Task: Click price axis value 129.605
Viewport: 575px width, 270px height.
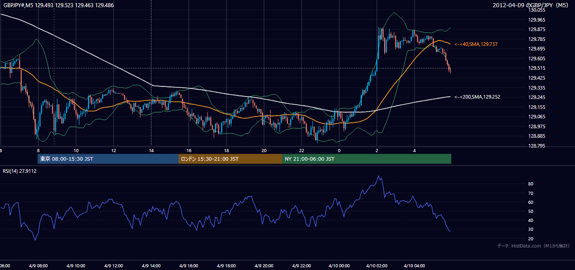Action: pos(537,58)
